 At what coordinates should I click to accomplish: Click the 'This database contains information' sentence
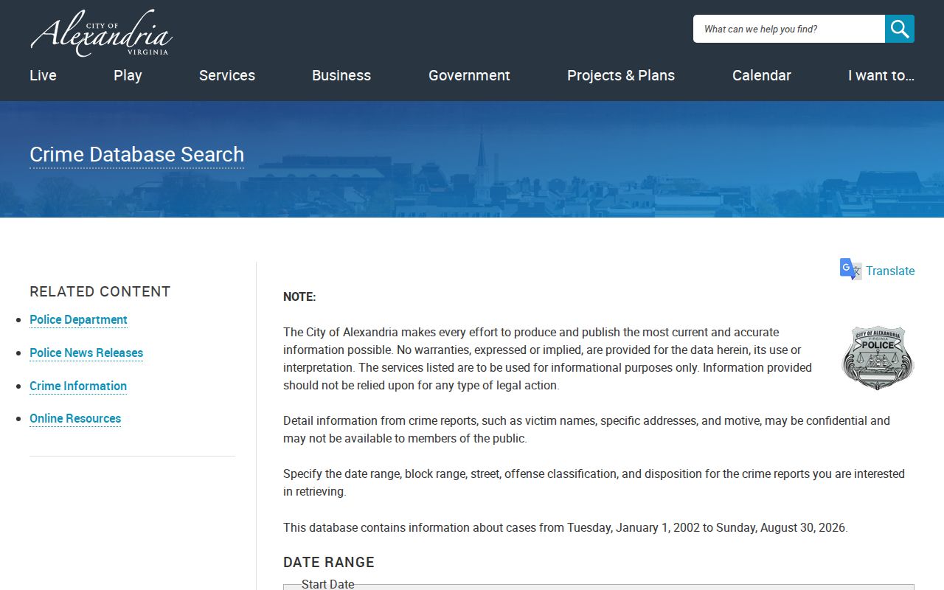click(x=566, y=527)
